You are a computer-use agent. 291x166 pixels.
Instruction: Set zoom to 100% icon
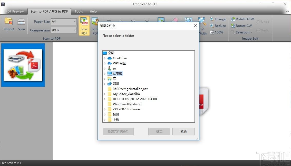pos(212,32)
